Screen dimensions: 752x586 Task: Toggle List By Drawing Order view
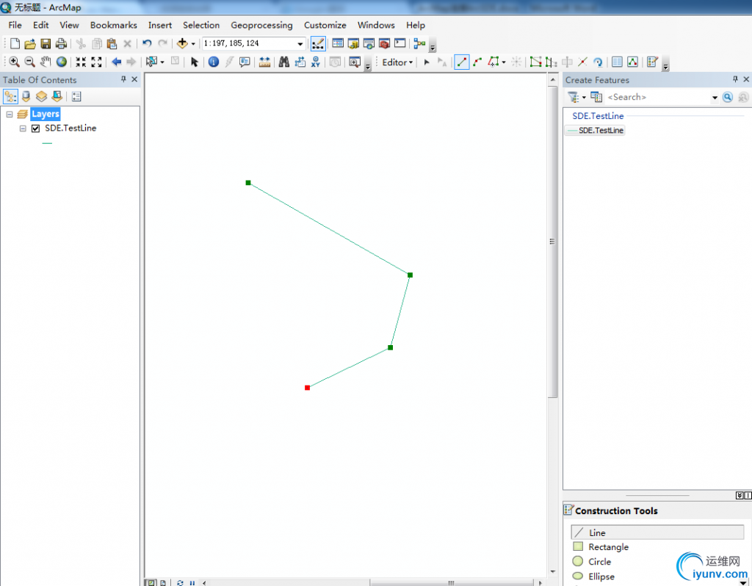point(10,97)
